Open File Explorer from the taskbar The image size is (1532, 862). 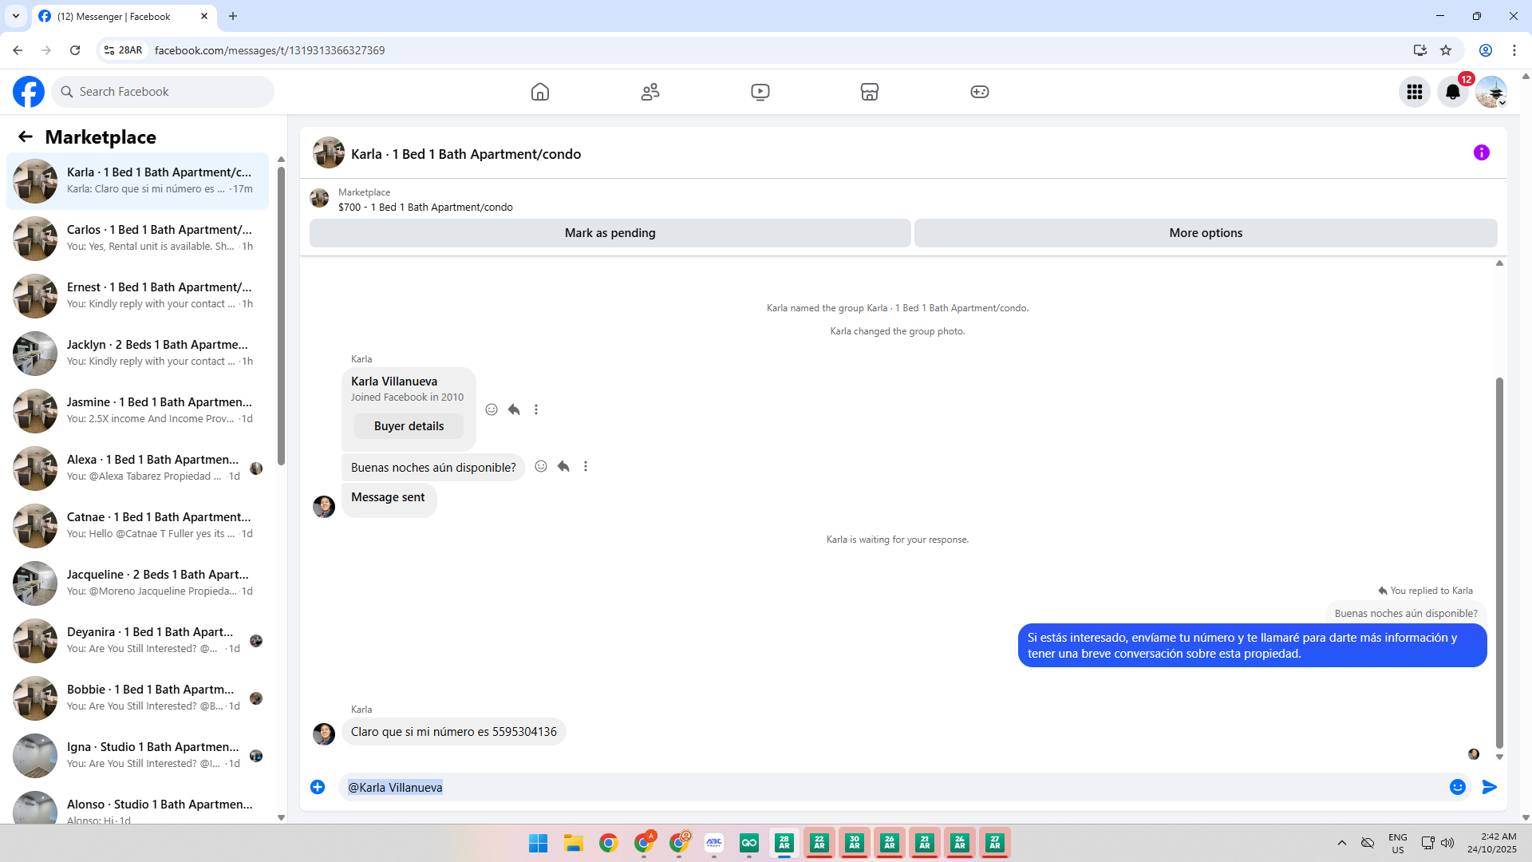pyautogui.click(x=574, y=843)
